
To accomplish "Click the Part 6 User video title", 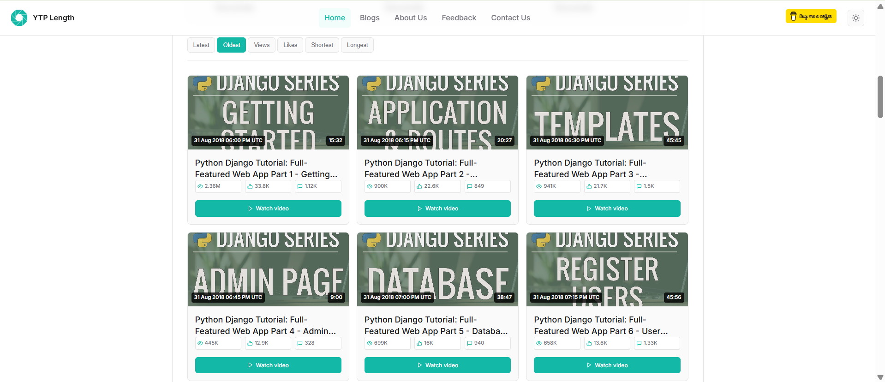I will [x=601, y=325].
